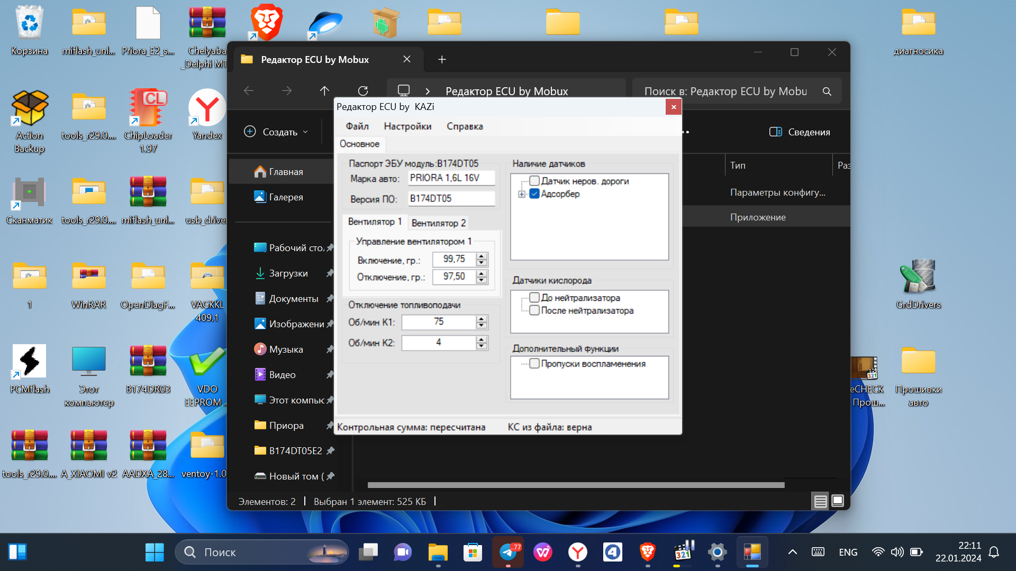Open the Создать dropdown in Explorer

click(276, 132)
